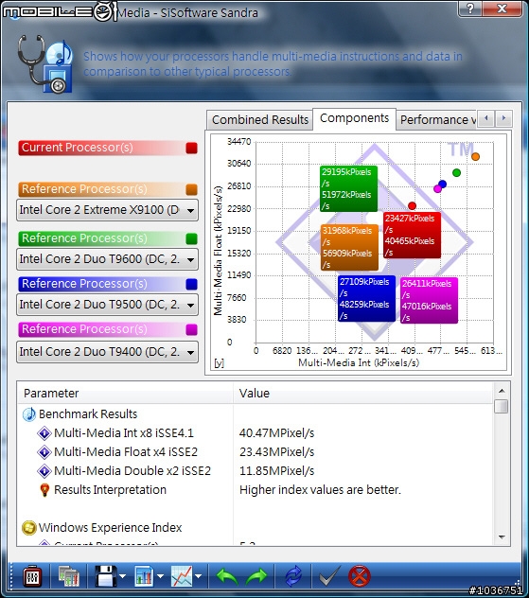The width and height of the screenshot is (529, 598).
Task: Click the Multi-Media Int x8 diamond icon
Action: 44,433
